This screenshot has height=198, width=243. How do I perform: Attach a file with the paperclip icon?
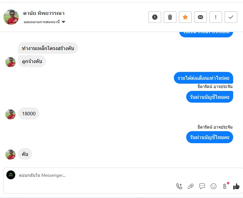[190, 186]
